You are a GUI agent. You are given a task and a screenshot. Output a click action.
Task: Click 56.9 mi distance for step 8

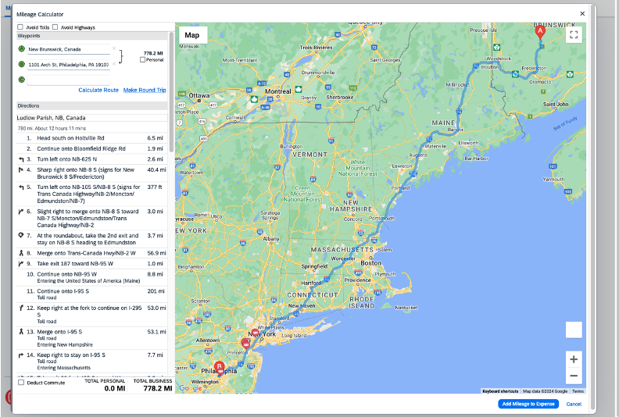(x=156, y=253)
